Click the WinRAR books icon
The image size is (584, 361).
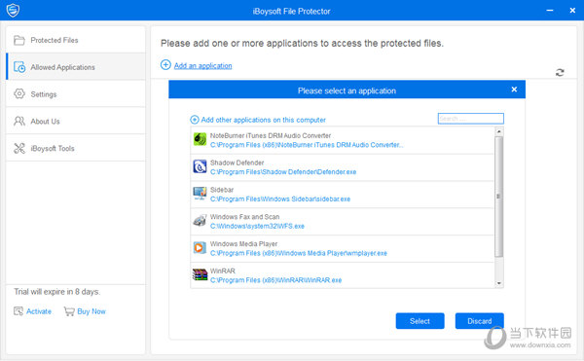[200, 274]
